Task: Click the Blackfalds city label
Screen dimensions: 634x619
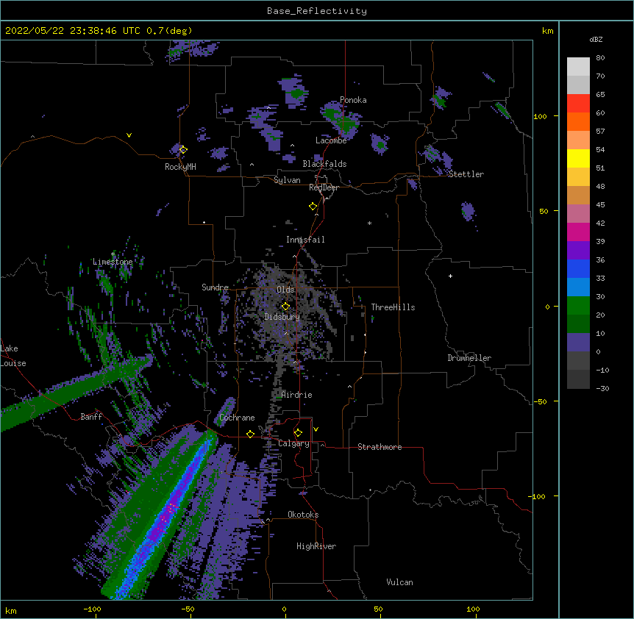Action: [x=324, y=164]
